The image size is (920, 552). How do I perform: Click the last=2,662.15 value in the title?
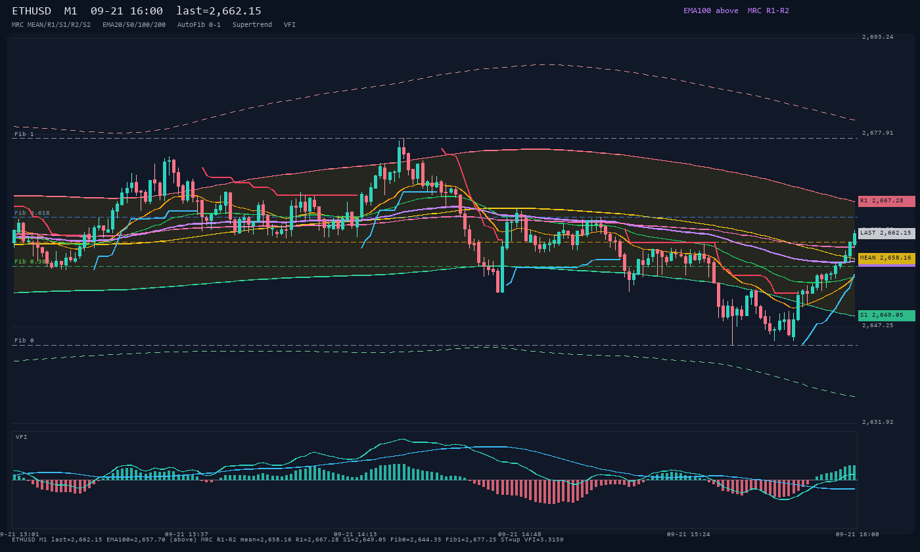pyautogui.click(x=219, y=11)
